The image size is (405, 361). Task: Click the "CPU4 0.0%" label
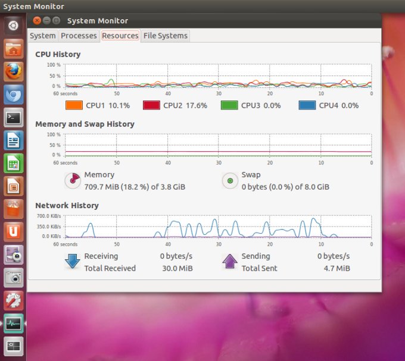coord(339,105)
